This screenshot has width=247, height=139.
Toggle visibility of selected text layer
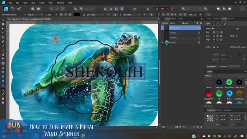click(199, 28)
